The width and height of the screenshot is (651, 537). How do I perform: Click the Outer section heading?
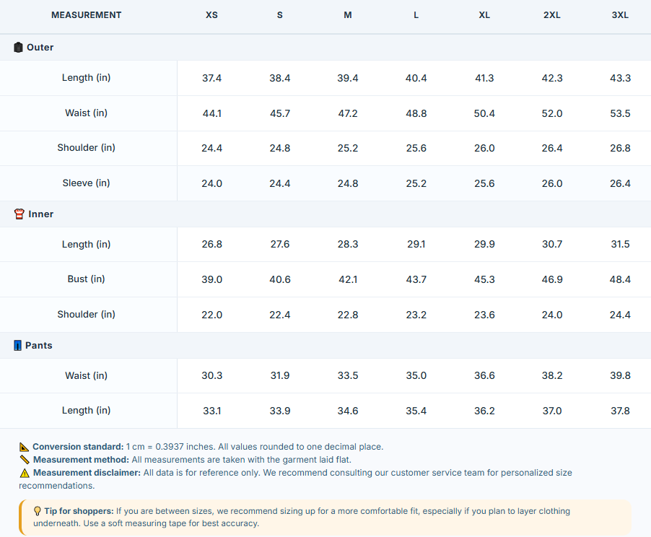(x=40, y=48)
